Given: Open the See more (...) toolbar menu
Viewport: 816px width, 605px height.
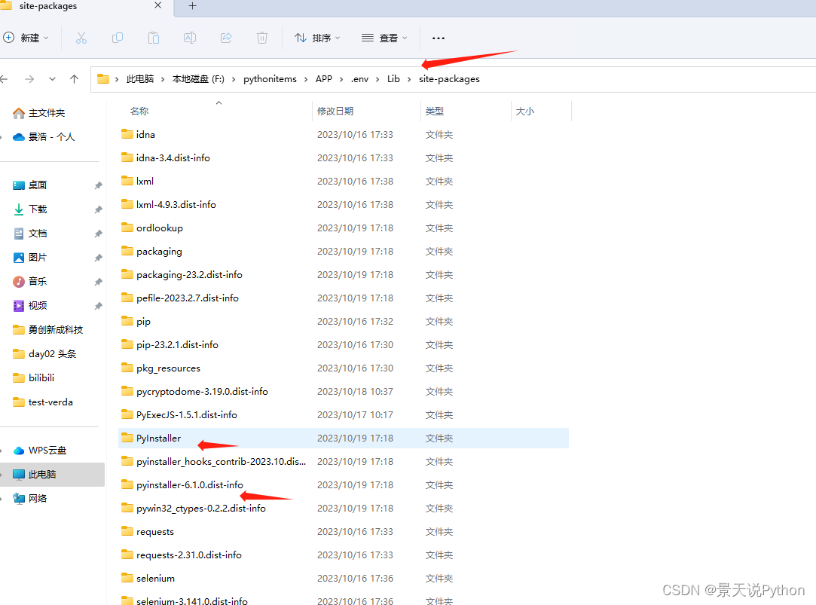Looking at the screenshot, I should coord(438,38).
